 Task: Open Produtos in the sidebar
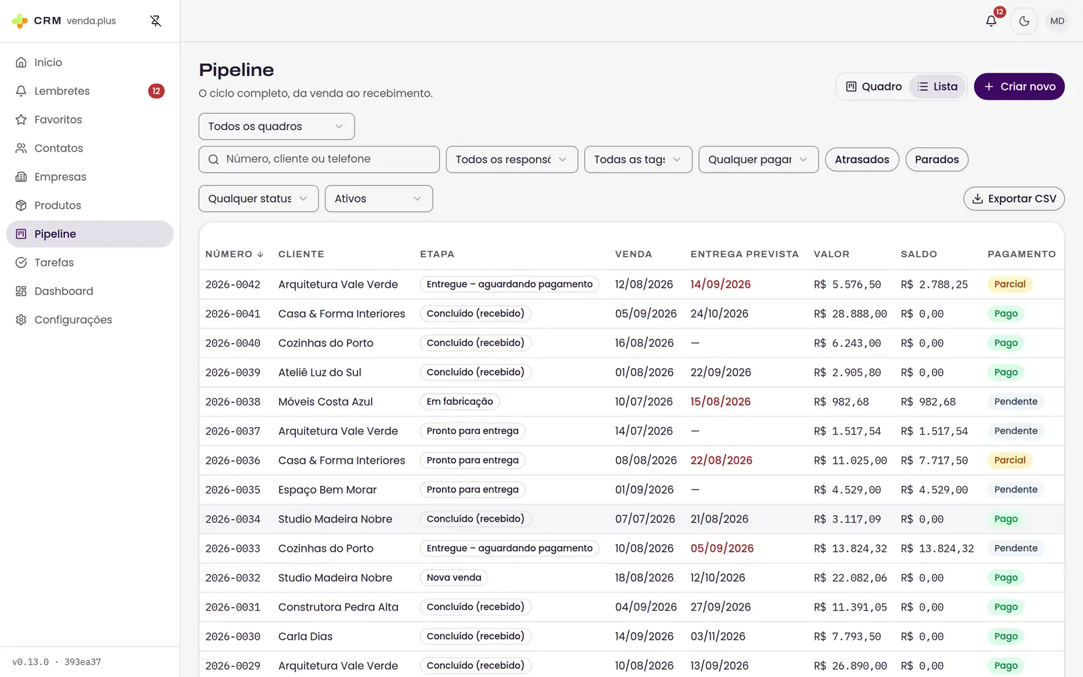[90, 205]
